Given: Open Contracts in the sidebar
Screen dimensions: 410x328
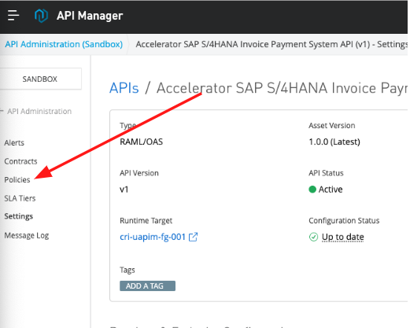Looking at the screenshot, I should (x=20, y=161).
